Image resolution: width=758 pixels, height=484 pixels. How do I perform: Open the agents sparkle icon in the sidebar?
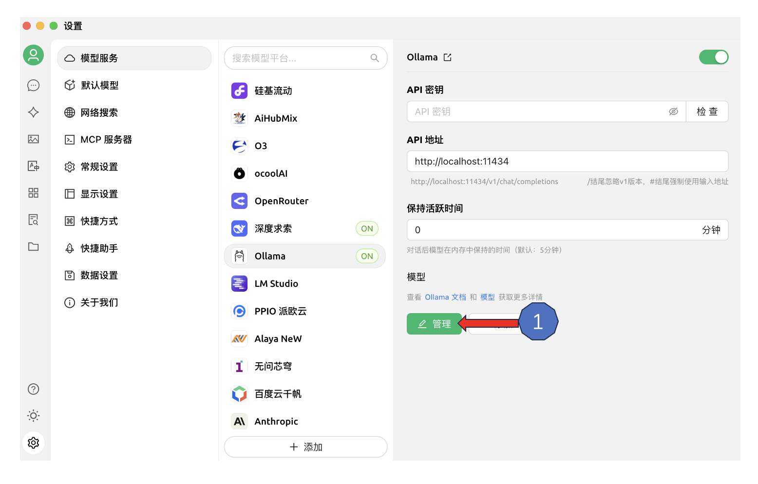coord(33,112)
